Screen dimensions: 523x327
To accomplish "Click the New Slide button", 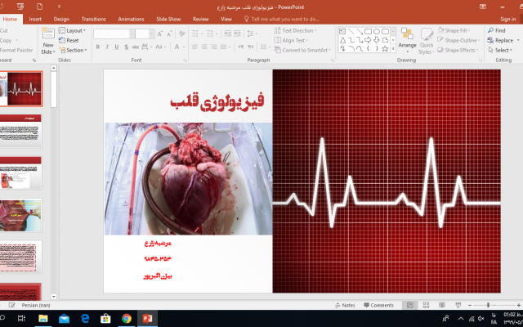I will pyautogui.click(x=48, y=41).
